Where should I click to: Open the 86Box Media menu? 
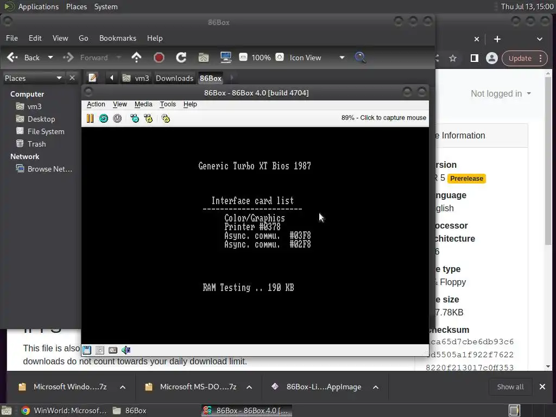pos(143,104)
